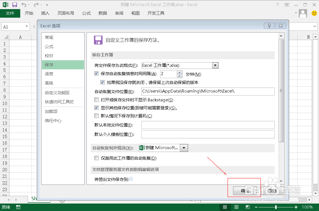Select 快速访问工具栏 in options sidebar

tap(63, 102)
